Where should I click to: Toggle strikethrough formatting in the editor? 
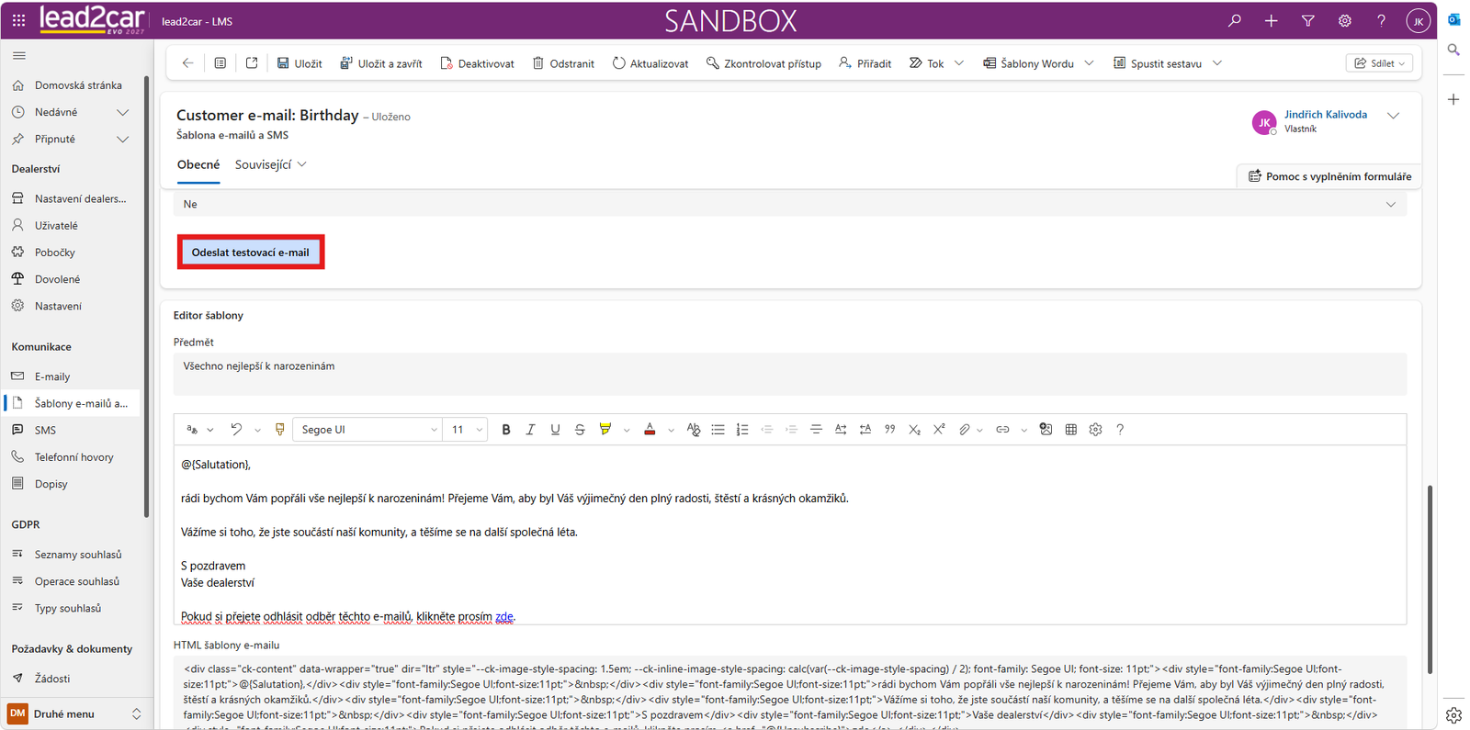(x=580, y=430)
